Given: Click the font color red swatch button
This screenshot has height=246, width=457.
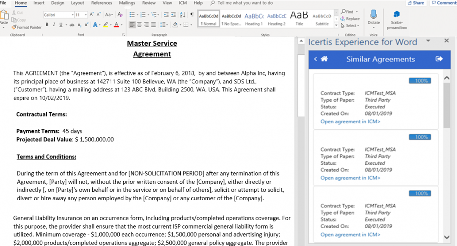Looking at the screenshot, I should click(116, 25).
